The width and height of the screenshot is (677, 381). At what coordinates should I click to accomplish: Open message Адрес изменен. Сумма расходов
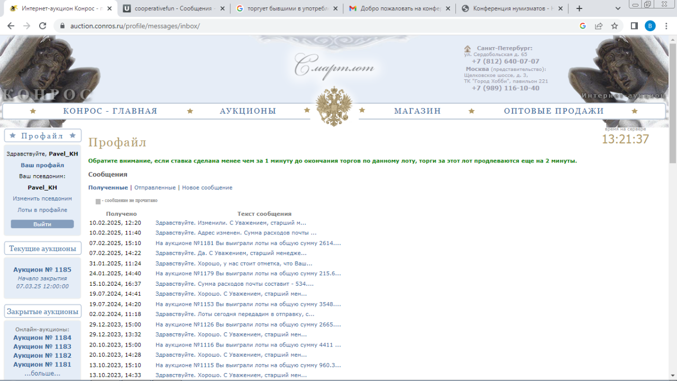[236, 233]
